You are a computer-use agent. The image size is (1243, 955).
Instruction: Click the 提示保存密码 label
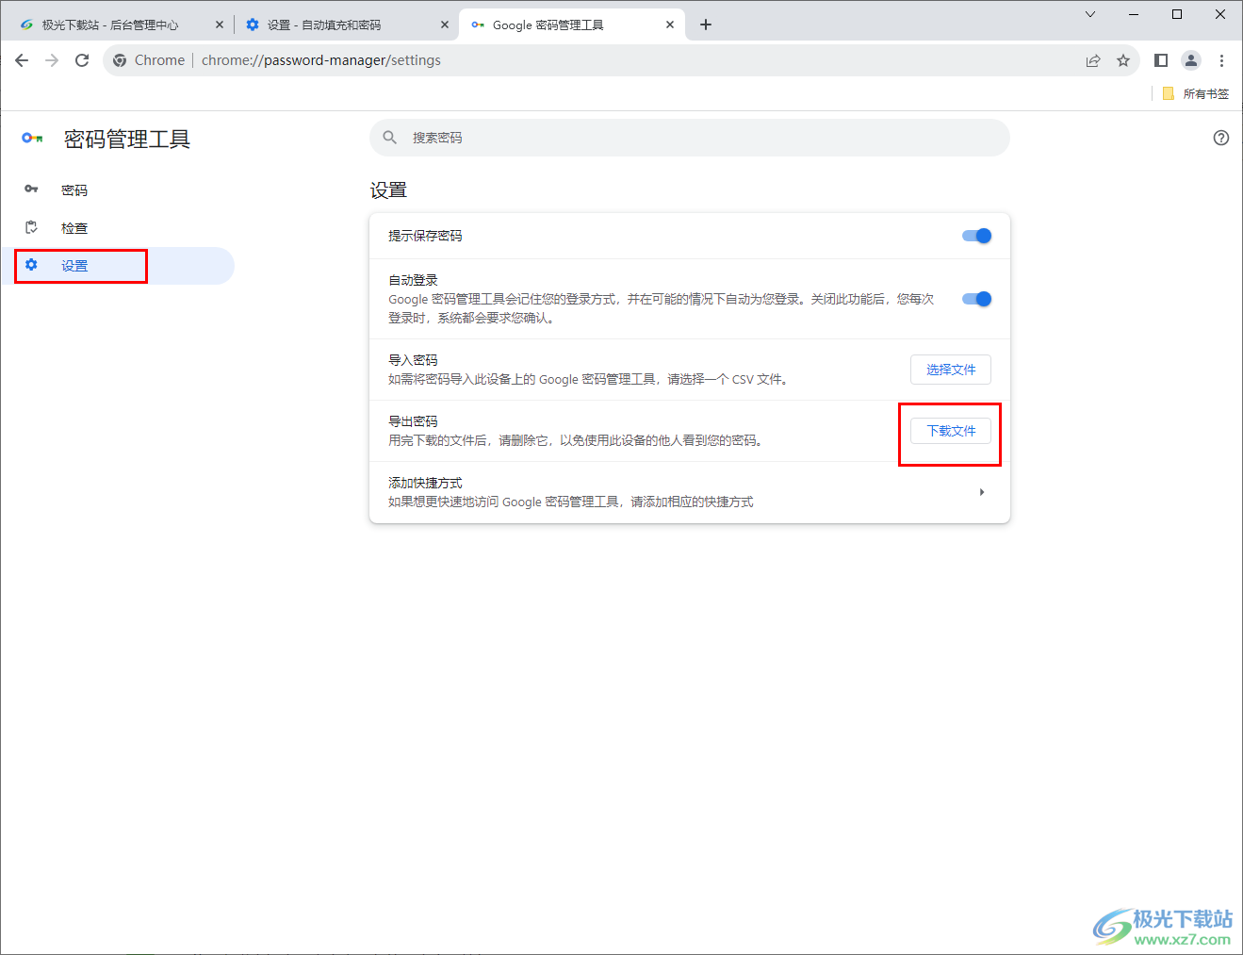(x=425, y=236)
